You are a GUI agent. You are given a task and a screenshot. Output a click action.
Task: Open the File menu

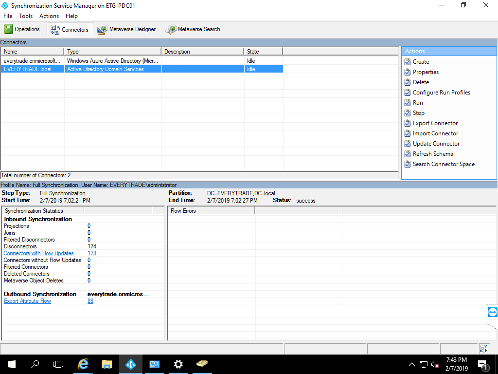8,16
